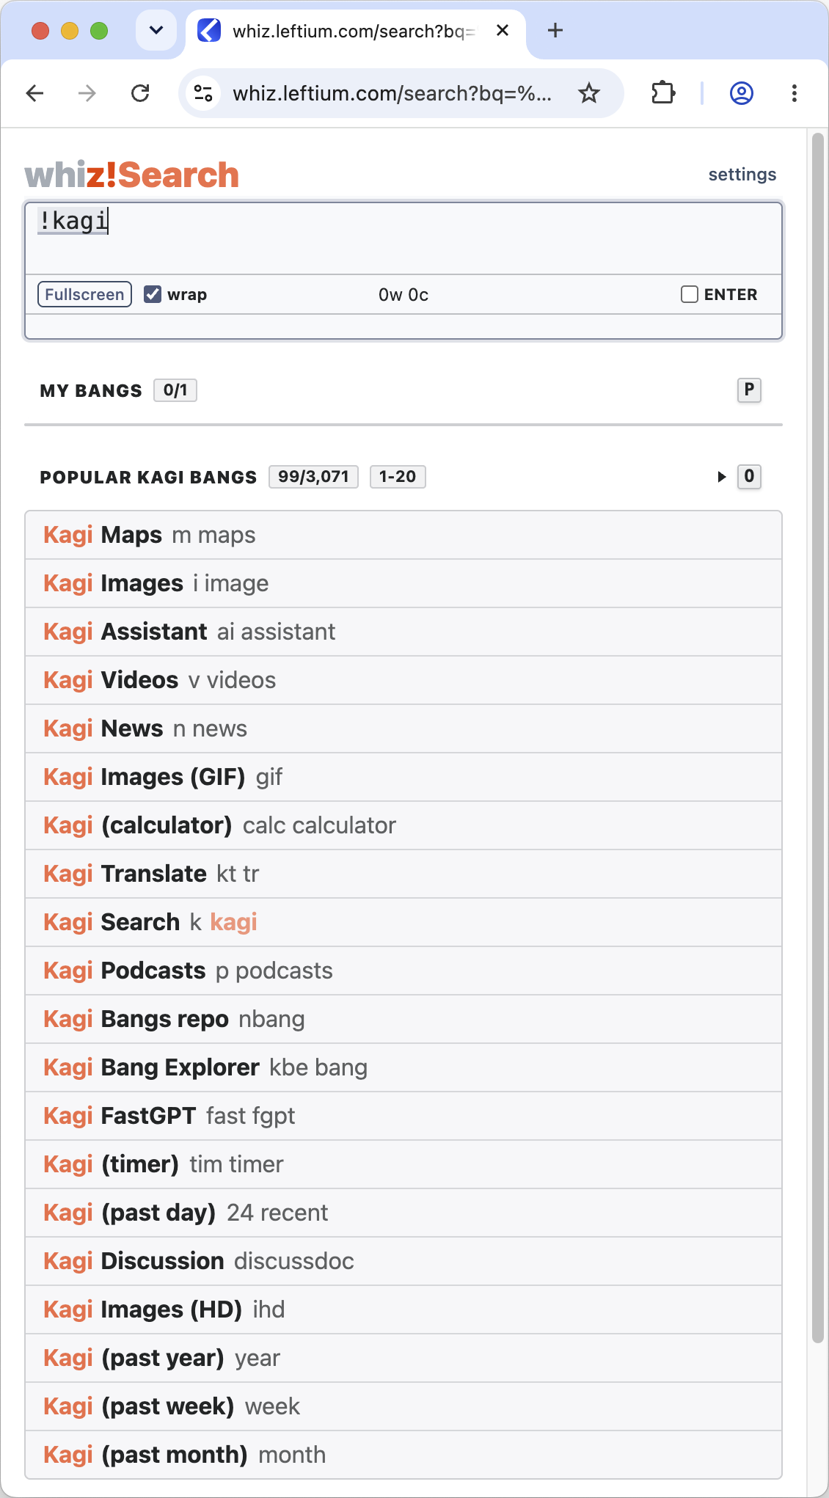Open the Extensions puzzle icon
Image resolution: width=829 pixels, height=1498 pixels.
663,93
